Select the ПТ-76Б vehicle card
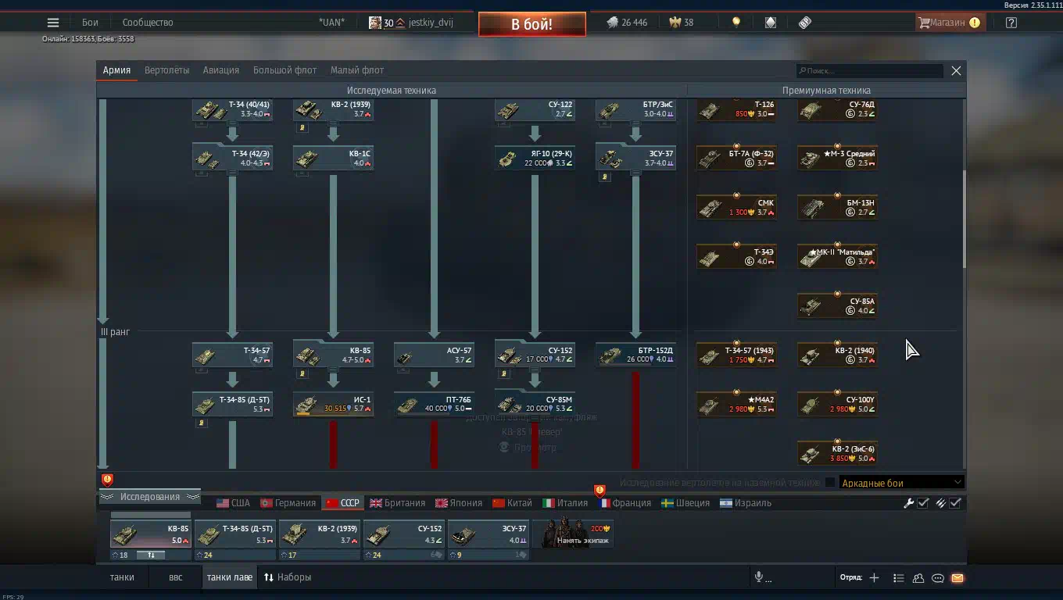Viewport: 1063px width, 600px height. click(435, 404)
